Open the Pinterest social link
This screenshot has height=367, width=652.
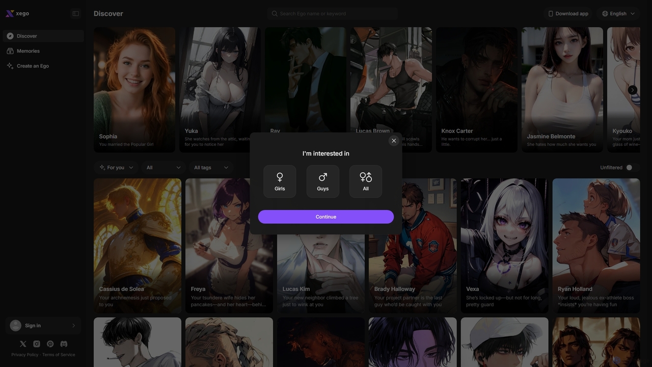coord(50,344)
